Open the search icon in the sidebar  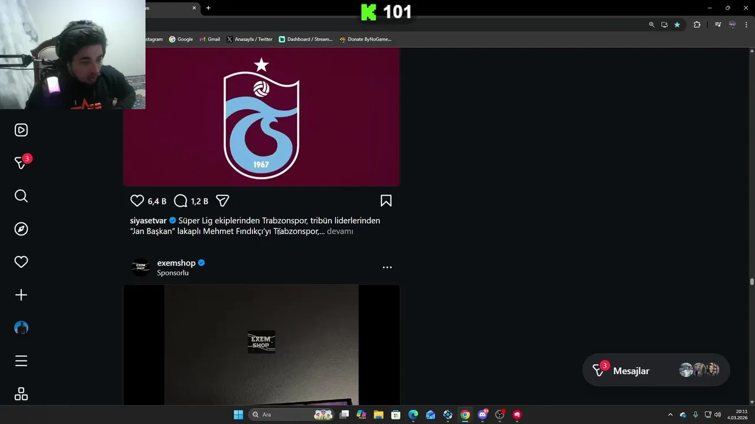click(21, 196)
